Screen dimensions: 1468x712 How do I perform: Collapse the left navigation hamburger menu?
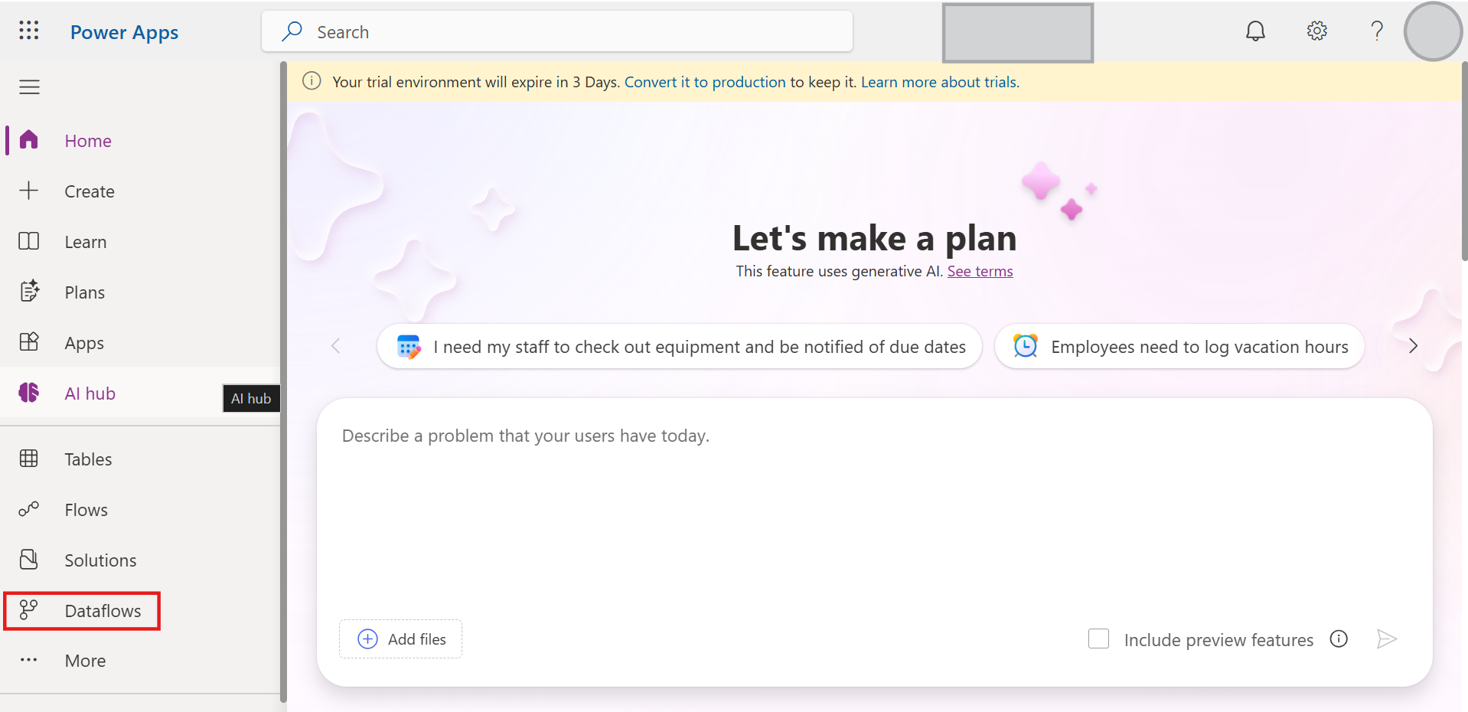pyautogui.click(x=29, y=87)
